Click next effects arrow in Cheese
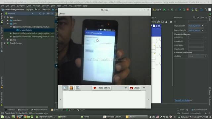 [144, 88]
